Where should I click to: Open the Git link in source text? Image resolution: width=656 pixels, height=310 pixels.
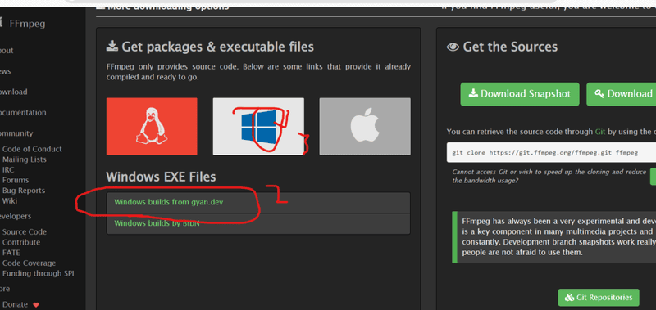(600, 132)
